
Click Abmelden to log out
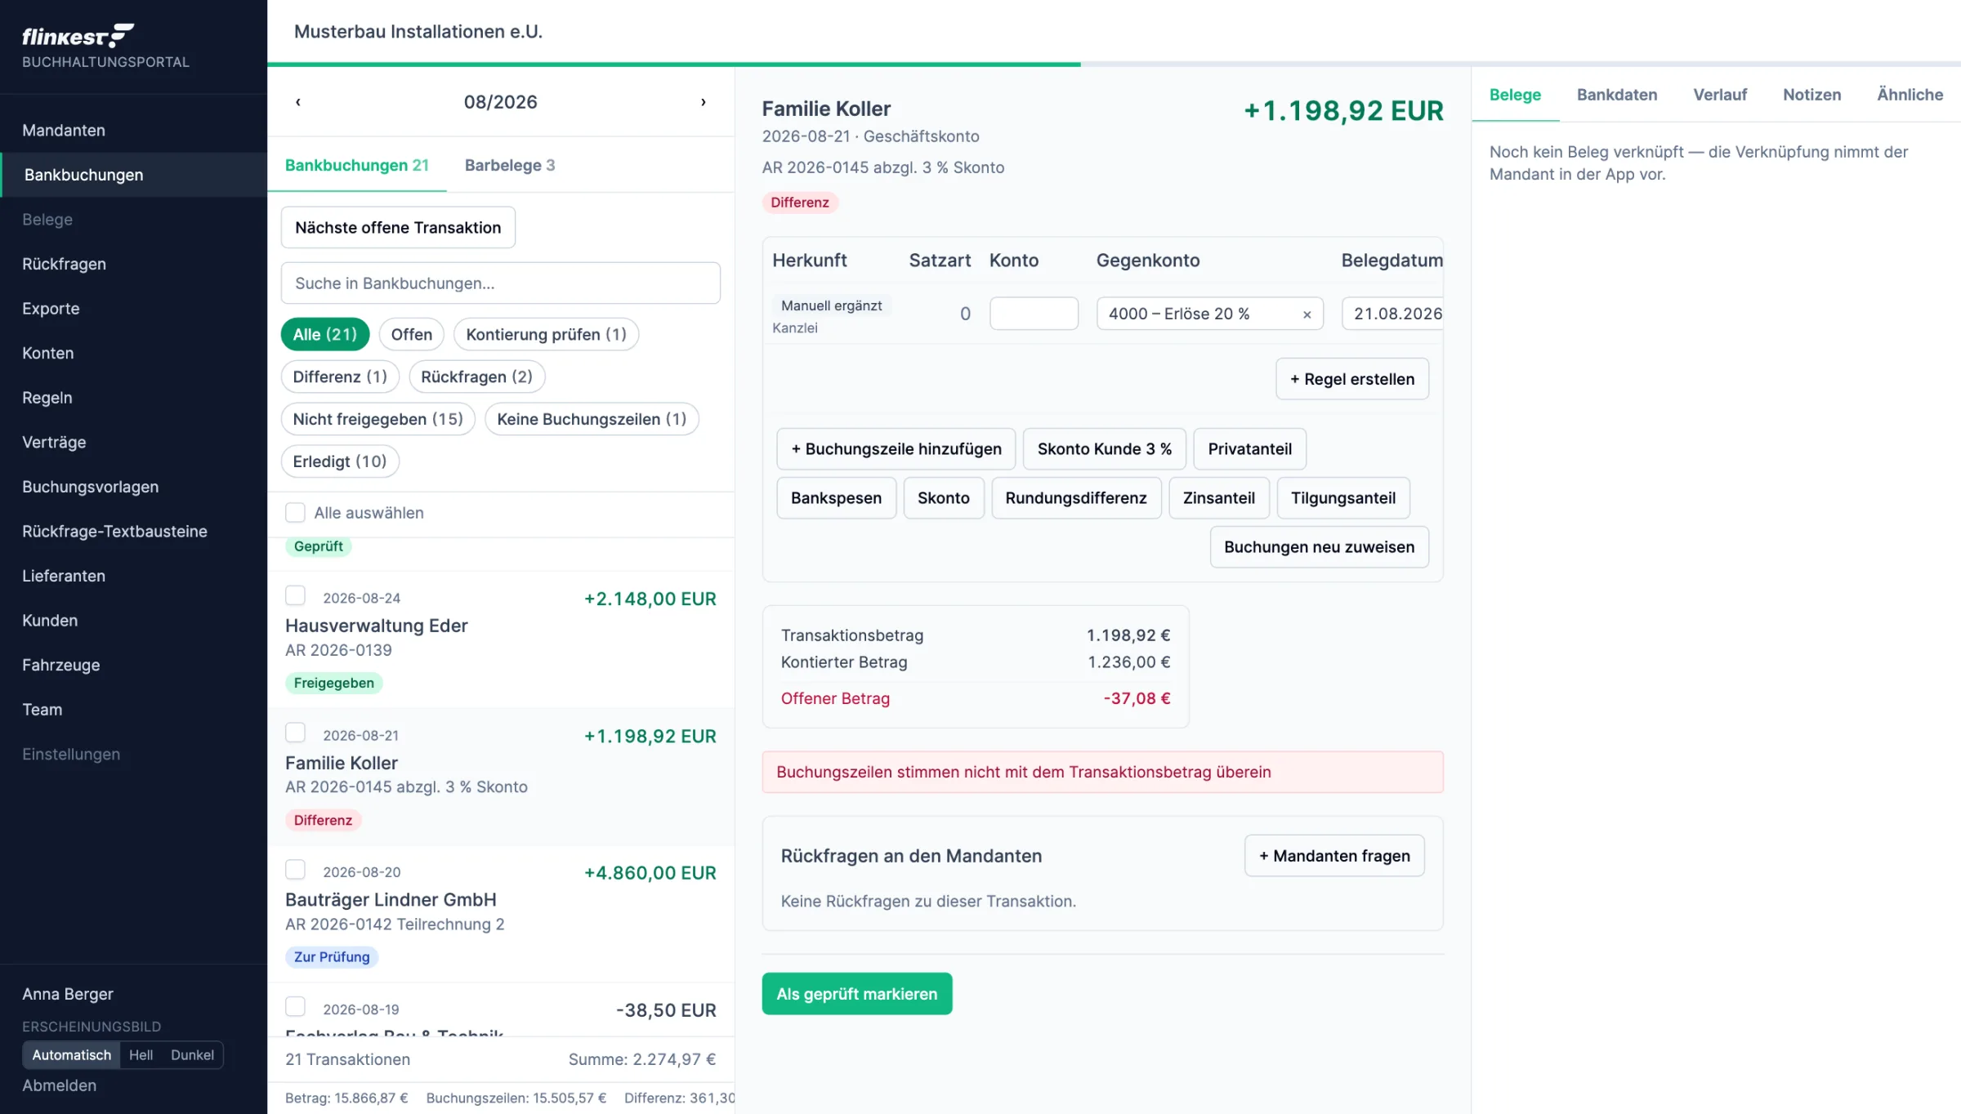pyautogui.click(x=59, y=1085)
